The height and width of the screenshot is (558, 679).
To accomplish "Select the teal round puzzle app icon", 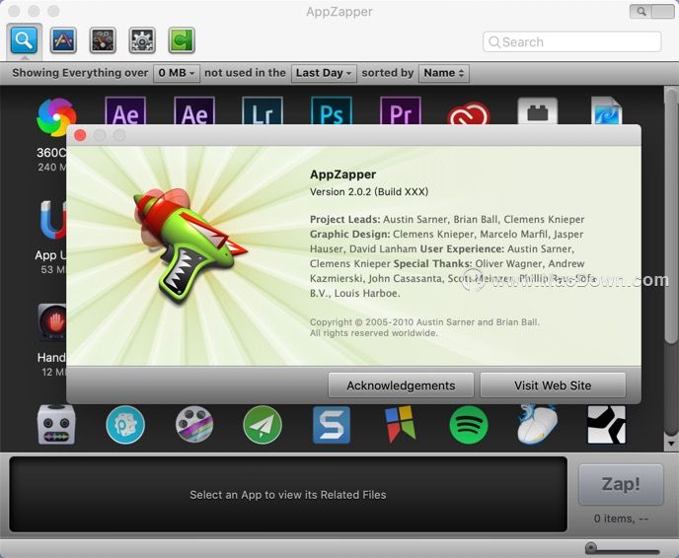I will pyautogui.click(x=125, y=425).
